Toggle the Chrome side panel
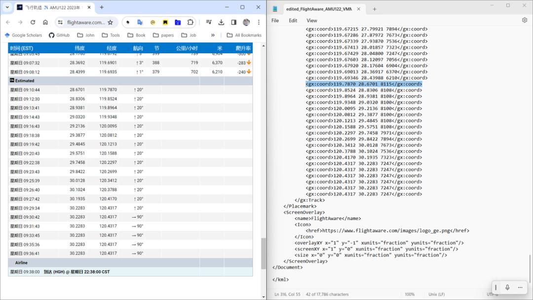Image resolution: width=533 pixels, height=300 pixels. (234, 22)
